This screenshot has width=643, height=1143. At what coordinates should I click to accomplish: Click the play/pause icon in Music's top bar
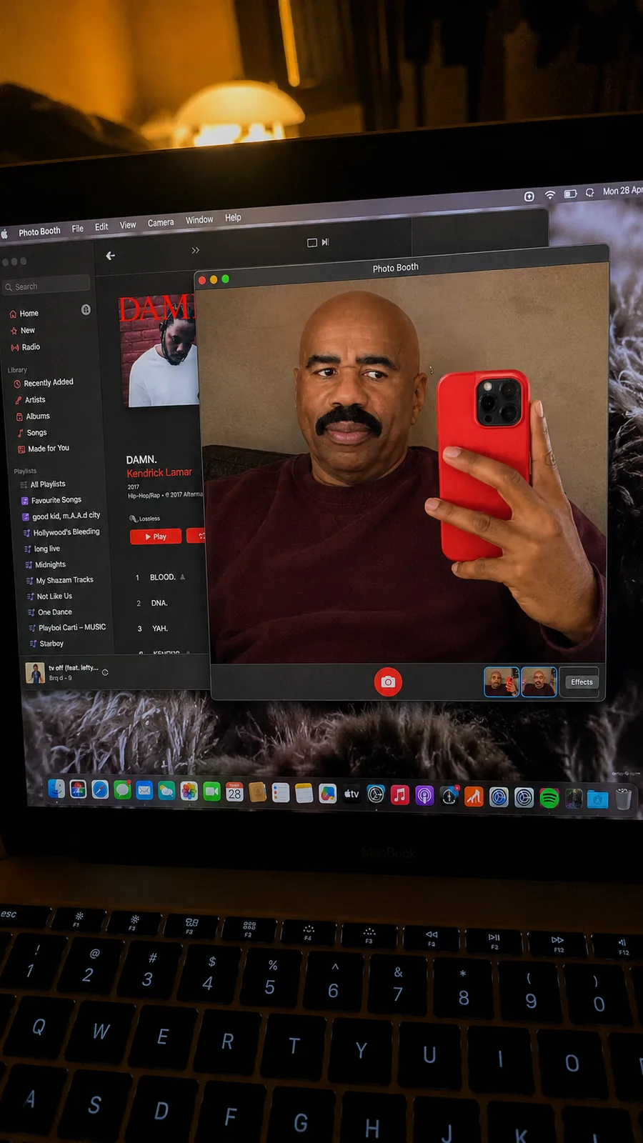point(325,242)
